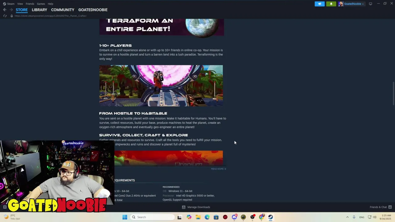Click the 1-10+ PLAYERS heading
This screenshot has height=222, width=395.
115,46
